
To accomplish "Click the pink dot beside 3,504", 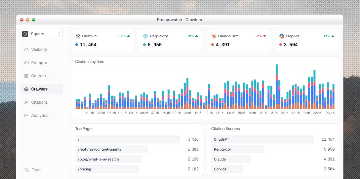I will [x=281, y=45].
